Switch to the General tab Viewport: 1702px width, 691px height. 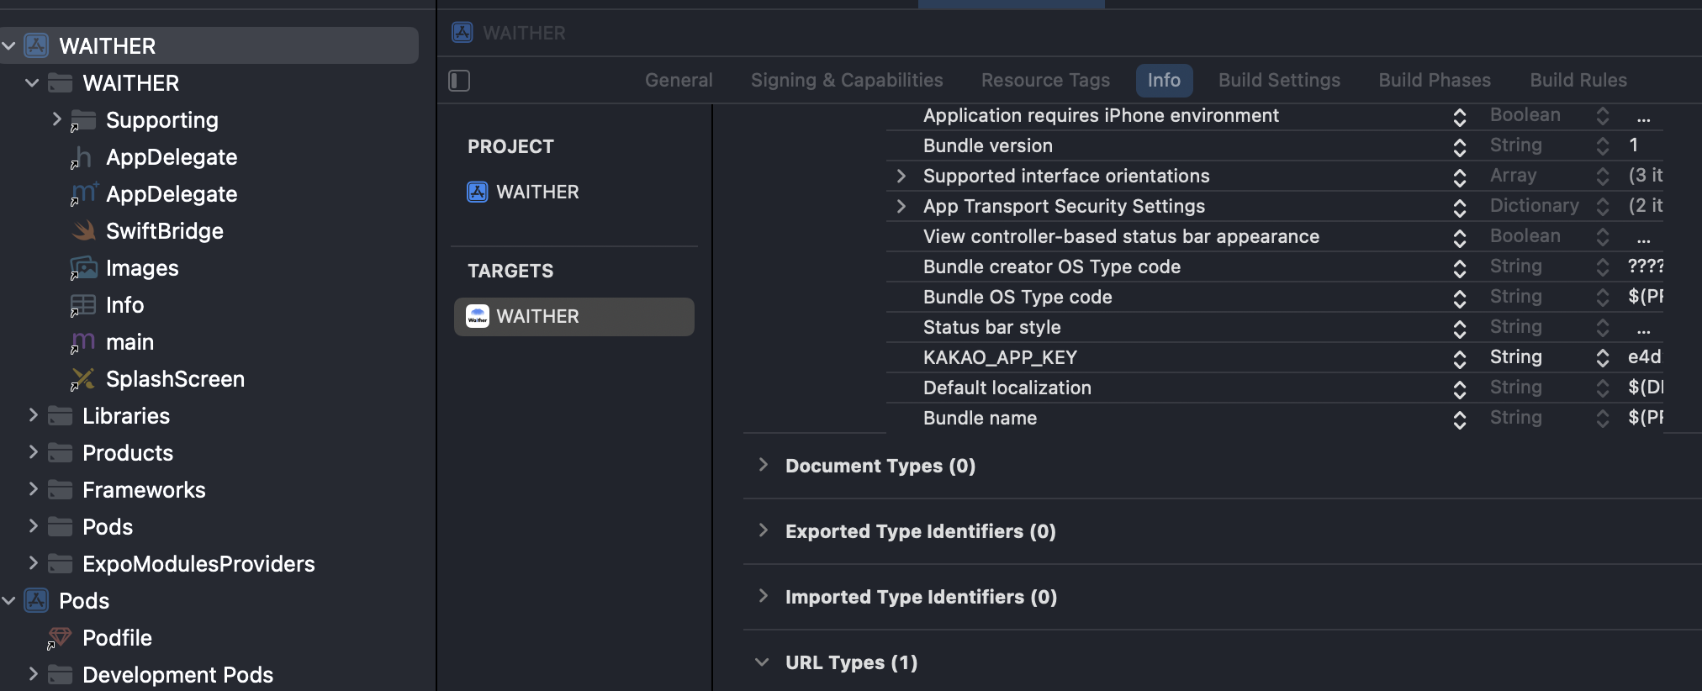(x=679, y=81)
